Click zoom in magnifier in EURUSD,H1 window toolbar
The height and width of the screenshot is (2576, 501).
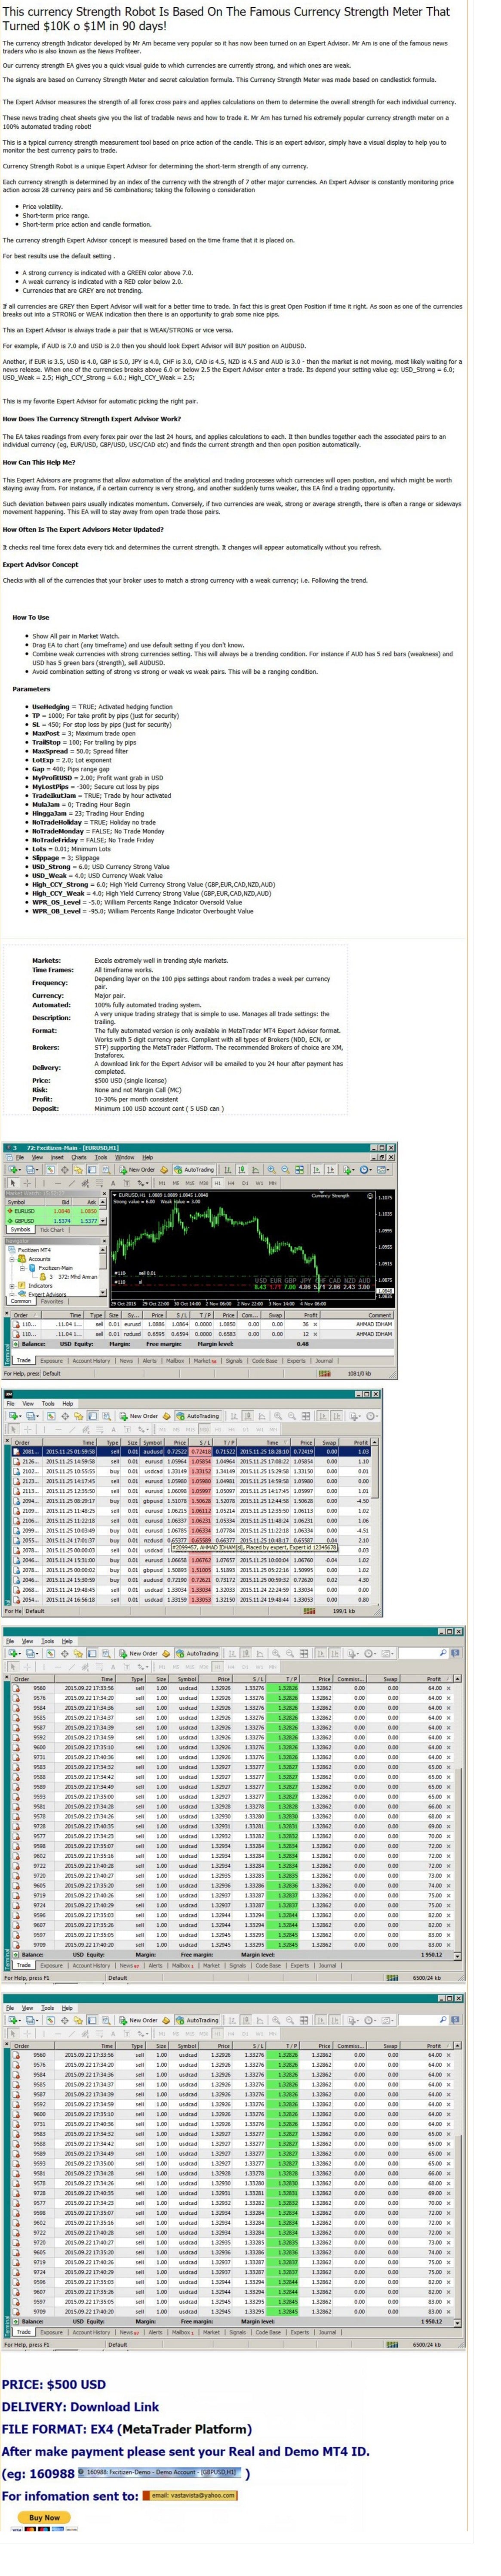[x=271, y=1169]
